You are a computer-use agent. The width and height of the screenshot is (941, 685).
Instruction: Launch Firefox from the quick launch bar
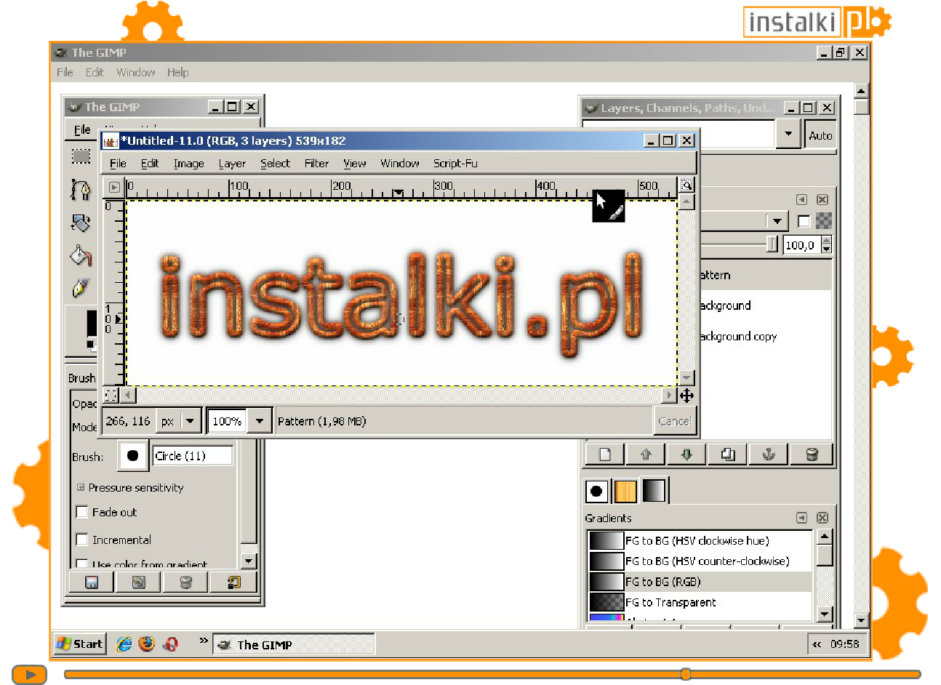147,644
